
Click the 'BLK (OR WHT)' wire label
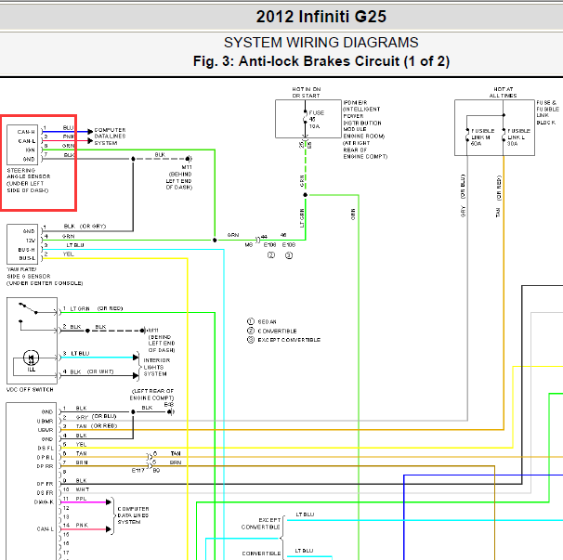tap(92, 371)
